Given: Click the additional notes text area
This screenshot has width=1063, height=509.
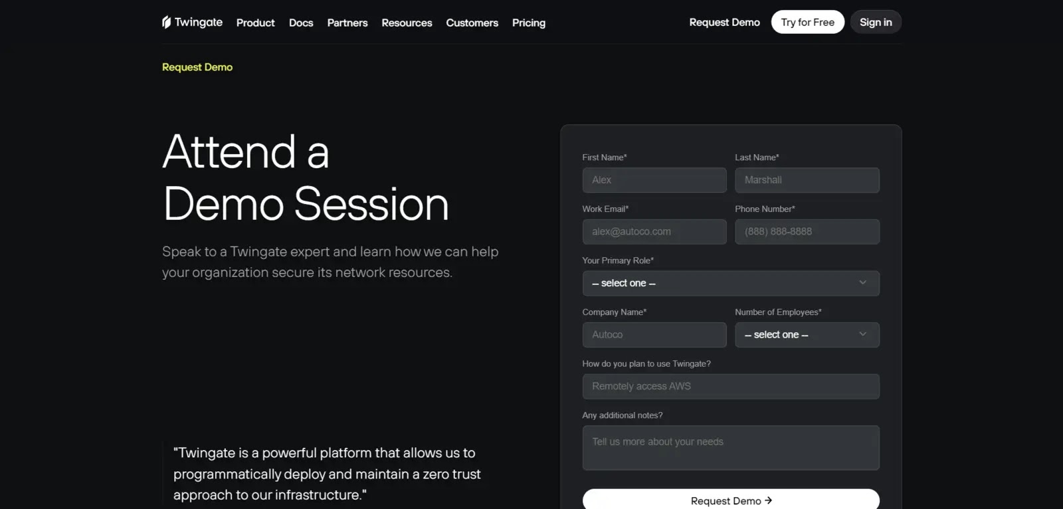Looking at the screenshot, I should [x=731, y=448].
